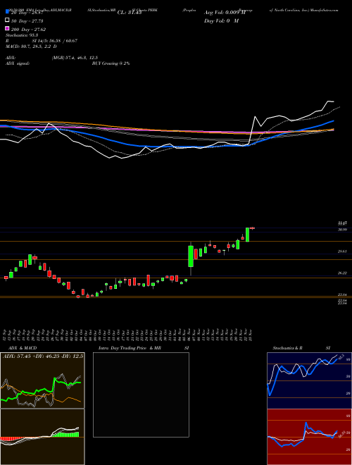Click the 'Avg Vol: 0.009 M' label
Image resolution: width=352 pixels, height=465 pixels.
tap(225, 13)
